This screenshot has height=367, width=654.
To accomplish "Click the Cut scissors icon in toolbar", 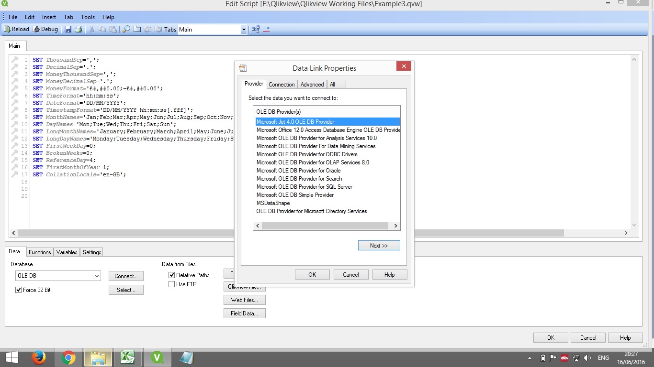I will (x=92, y=29).
